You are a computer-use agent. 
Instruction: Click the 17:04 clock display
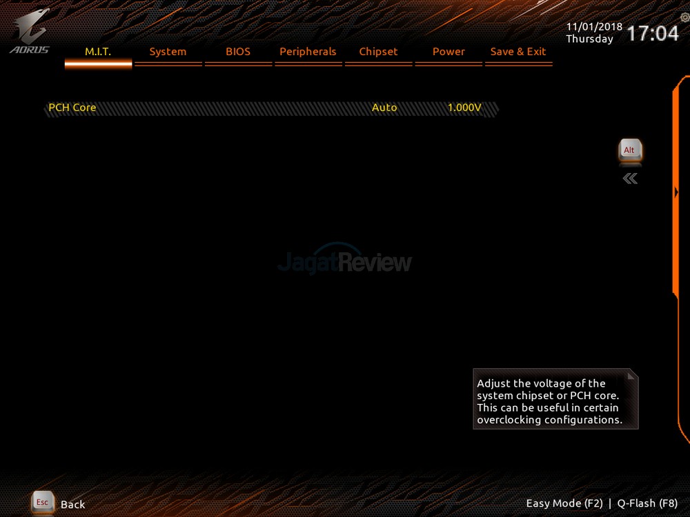pyautogui.click(x=652, y=33)
